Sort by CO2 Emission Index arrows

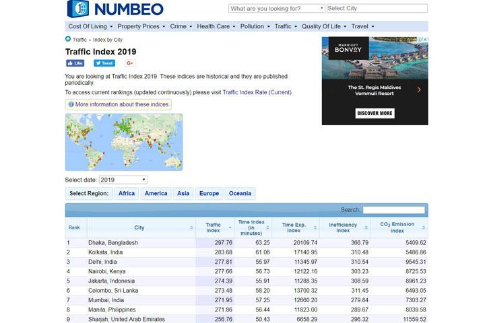(424, 228)
